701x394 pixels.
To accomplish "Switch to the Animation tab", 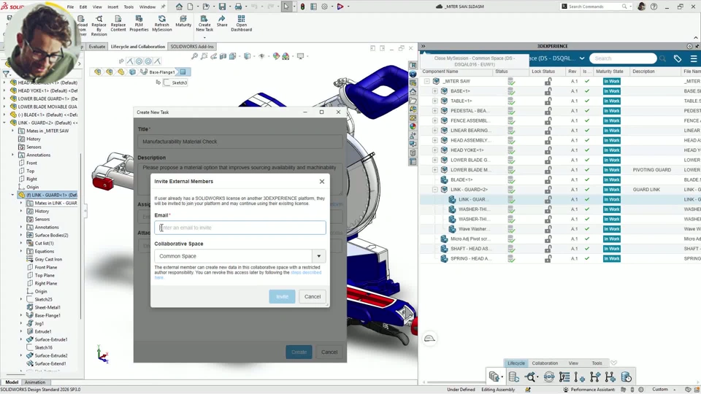I will pos(35,382).
